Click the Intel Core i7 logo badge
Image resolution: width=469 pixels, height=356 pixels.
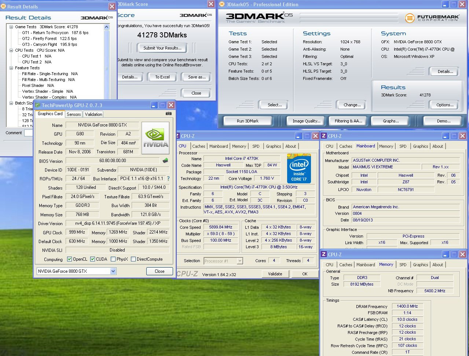[299, 168]
